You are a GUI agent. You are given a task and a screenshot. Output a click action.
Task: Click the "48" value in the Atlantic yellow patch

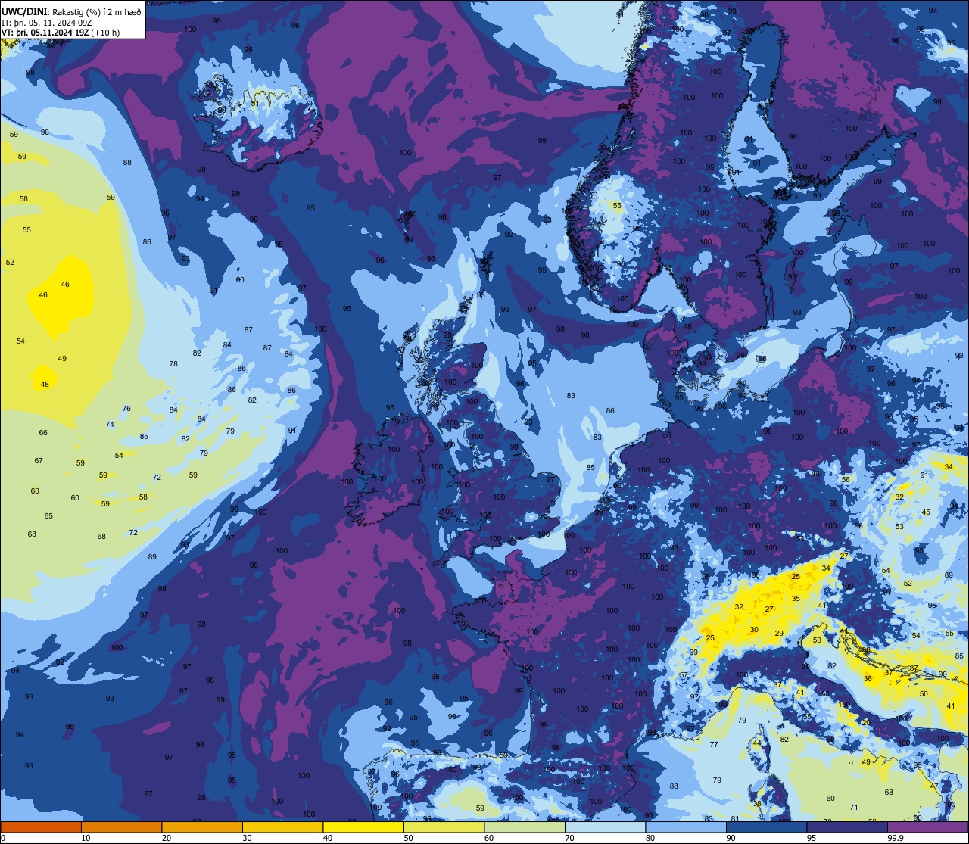coord(45,385)
